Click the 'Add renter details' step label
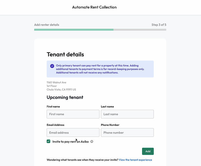 [47, 25]
